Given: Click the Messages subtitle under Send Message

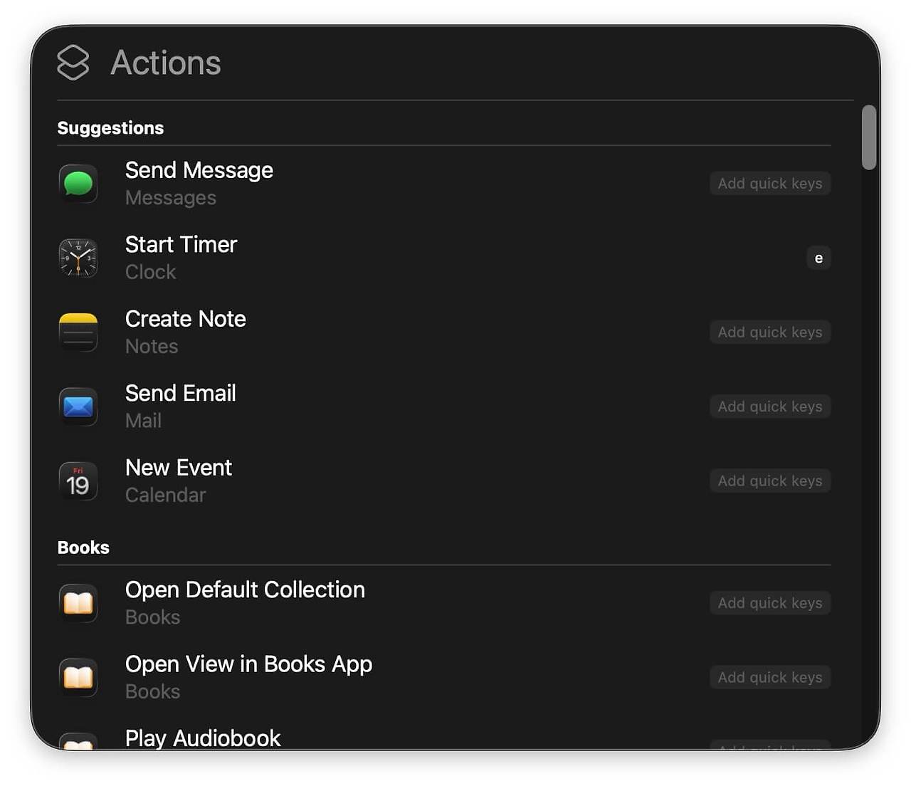Looking at the screenshot, I should (x=171, y=198).
